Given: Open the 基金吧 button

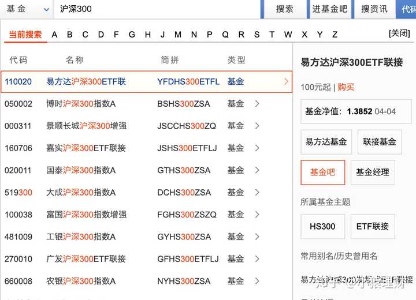Looking at the screenshot, I should pos(323,172).
